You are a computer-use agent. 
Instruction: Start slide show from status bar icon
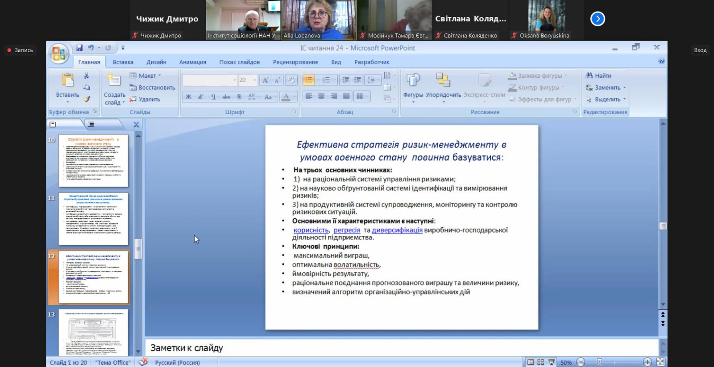point(552,362)
